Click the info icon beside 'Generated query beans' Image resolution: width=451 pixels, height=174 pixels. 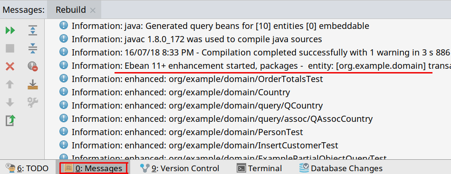63,25
